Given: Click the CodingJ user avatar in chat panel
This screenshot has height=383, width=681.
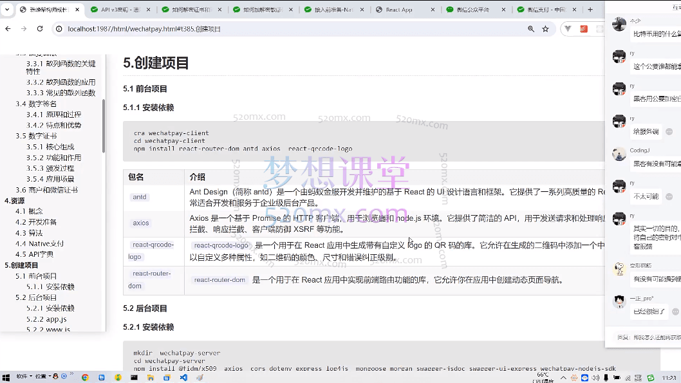Looking at the screenshot, I should tap(619, 154).
